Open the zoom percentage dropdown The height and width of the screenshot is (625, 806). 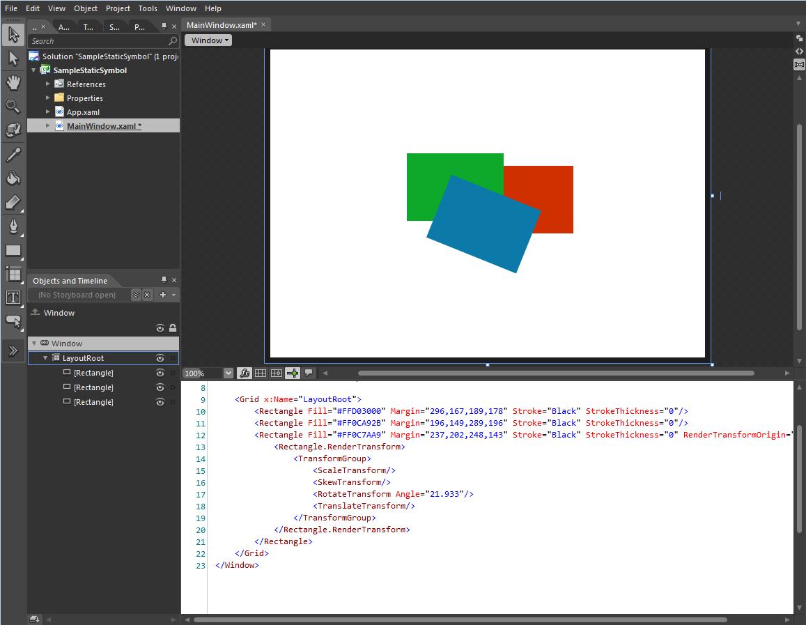coord(228,373)
